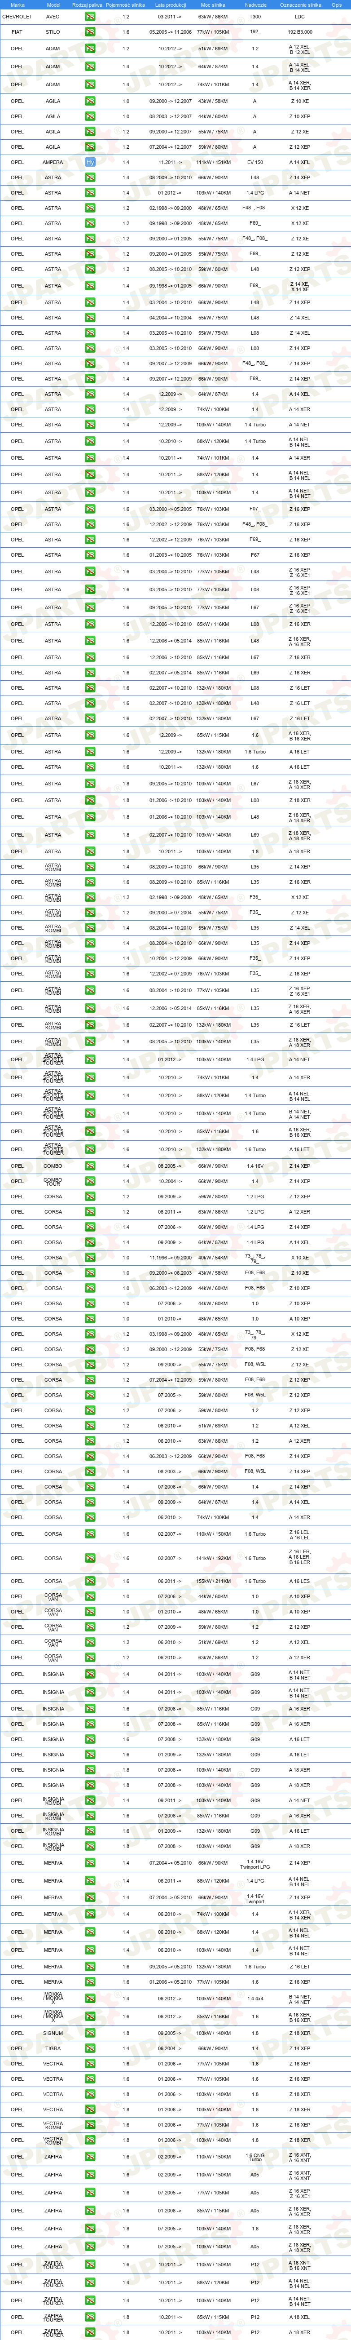Click the A 14 XFL engine code

(x=300, y=163)
